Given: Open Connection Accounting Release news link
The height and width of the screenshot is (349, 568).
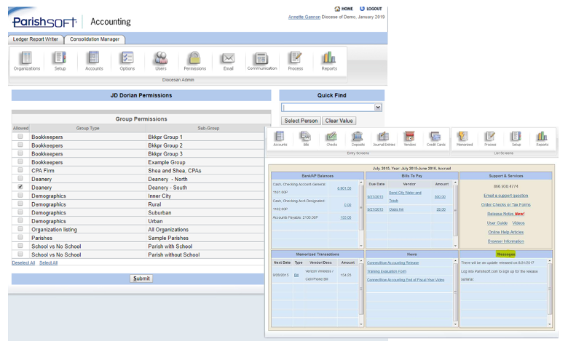Looking at the screenshot, I should coord(393,263).
